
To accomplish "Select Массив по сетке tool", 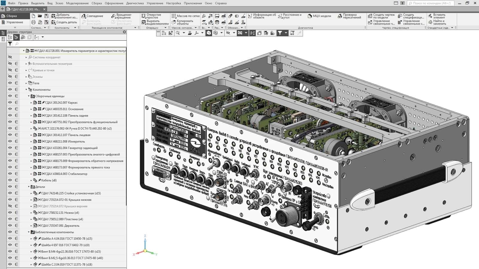I will pos(186,16).
